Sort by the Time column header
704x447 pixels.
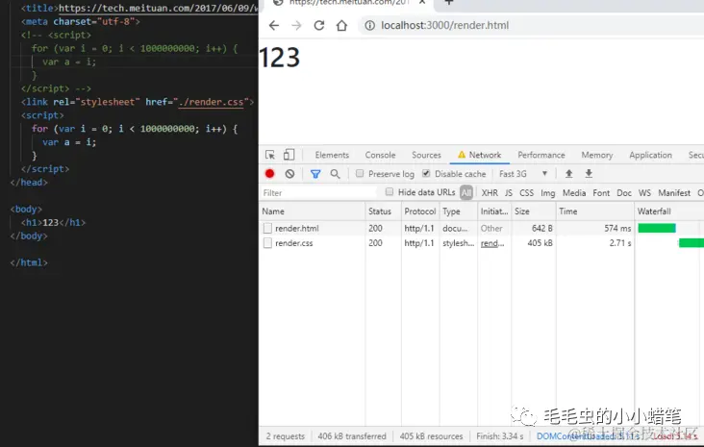point(595,211)
